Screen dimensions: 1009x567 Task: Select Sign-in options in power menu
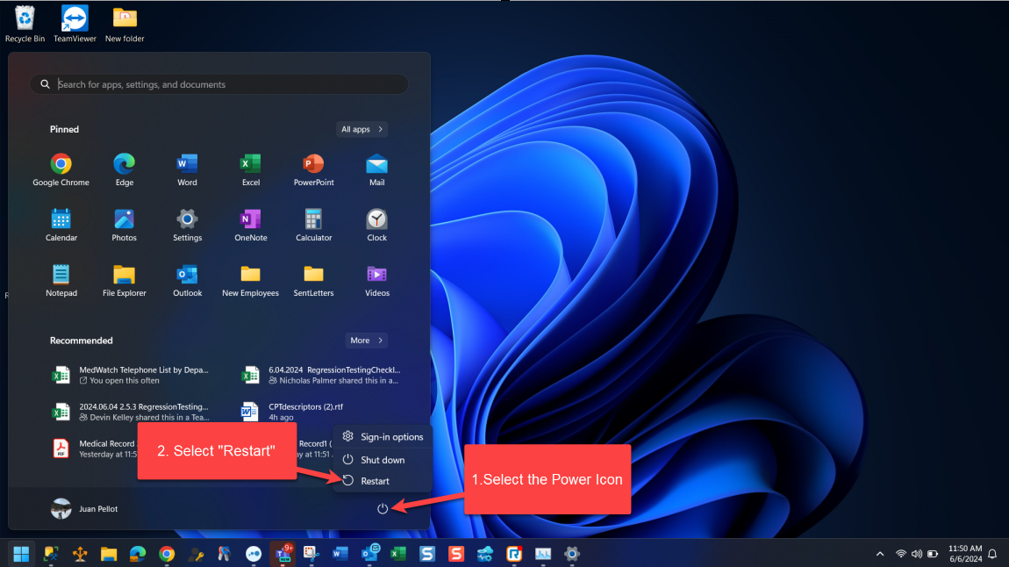point(390,437)
